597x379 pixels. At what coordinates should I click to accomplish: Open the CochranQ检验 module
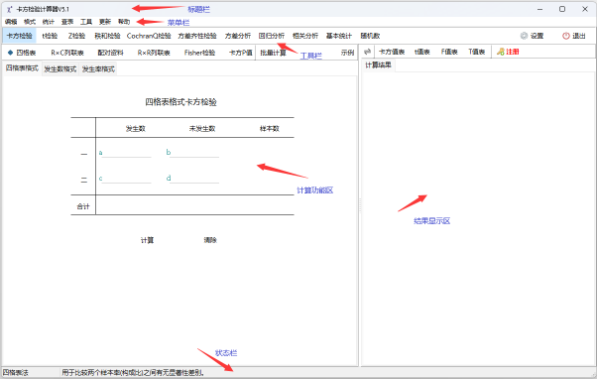tap(149, 36)
